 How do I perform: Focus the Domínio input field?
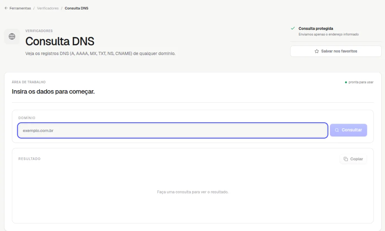pyautogui.click(x=173, y=130)
